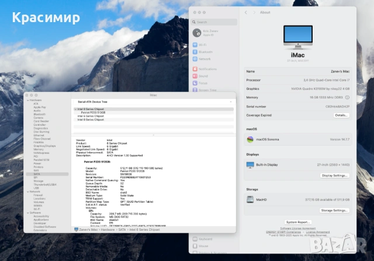
Task: Click Zanev's iMac in the path bar
Action: coord(88,230)
